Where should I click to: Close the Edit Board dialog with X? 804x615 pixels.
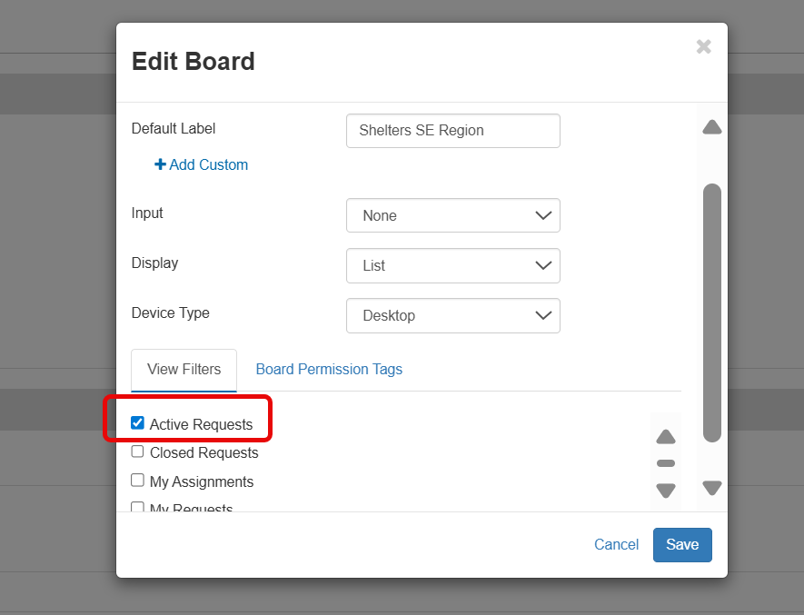click(x=703, y=46)
